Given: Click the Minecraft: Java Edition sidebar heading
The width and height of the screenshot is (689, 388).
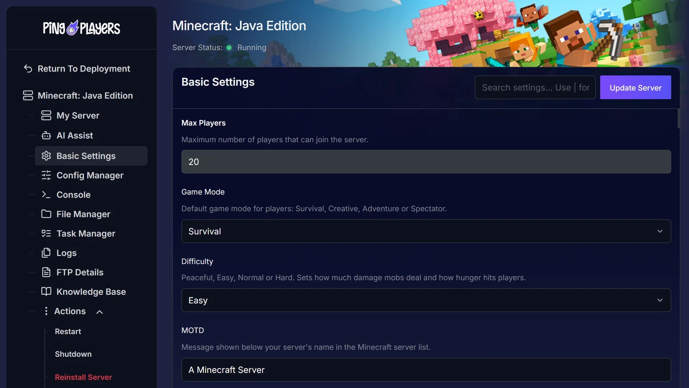Looking at the screenshot, I should tap(85, 96).
